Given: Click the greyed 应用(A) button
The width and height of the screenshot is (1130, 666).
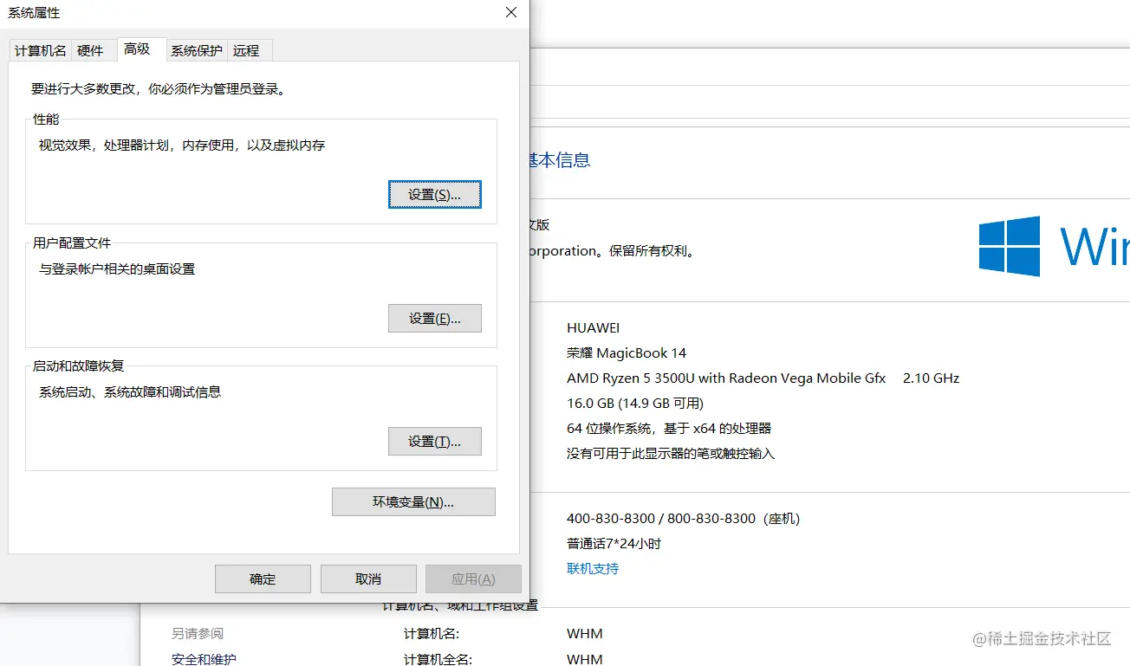Looking at the screenshot, I should tap(473, 579).
